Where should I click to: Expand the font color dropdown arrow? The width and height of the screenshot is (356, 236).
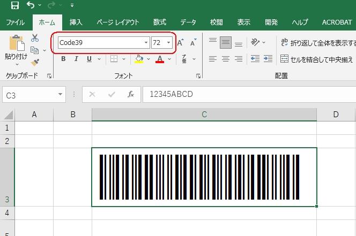pyautogui.click(x=169, y=59)
